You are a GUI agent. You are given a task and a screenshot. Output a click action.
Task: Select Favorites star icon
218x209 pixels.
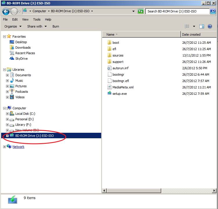9,36
